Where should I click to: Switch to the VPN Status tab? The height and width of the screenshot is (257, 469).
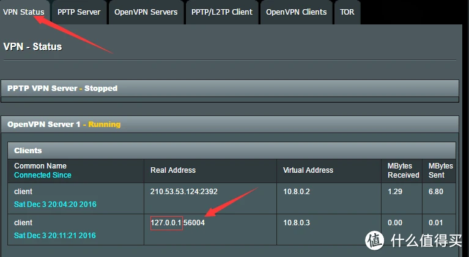click(23, 12)
